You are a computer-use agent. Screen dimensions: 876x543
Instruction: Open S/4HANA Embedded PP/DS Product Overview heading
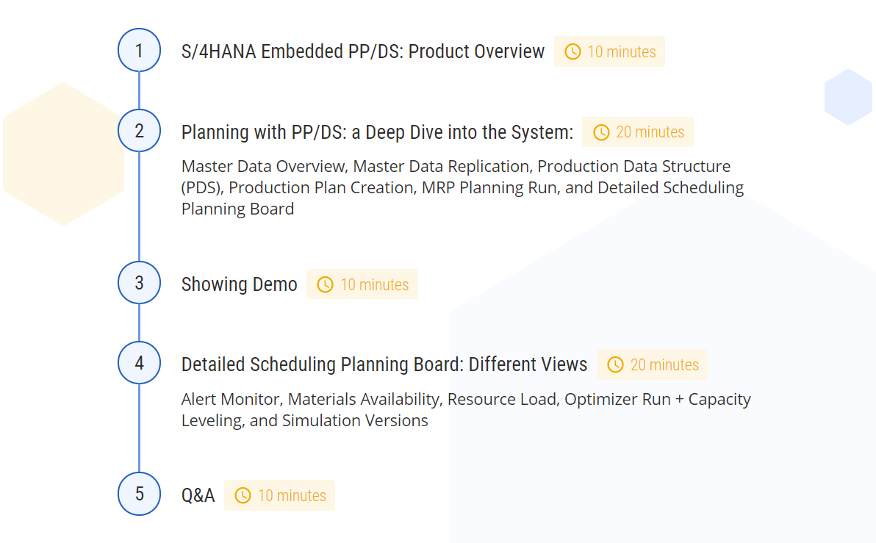362,51
